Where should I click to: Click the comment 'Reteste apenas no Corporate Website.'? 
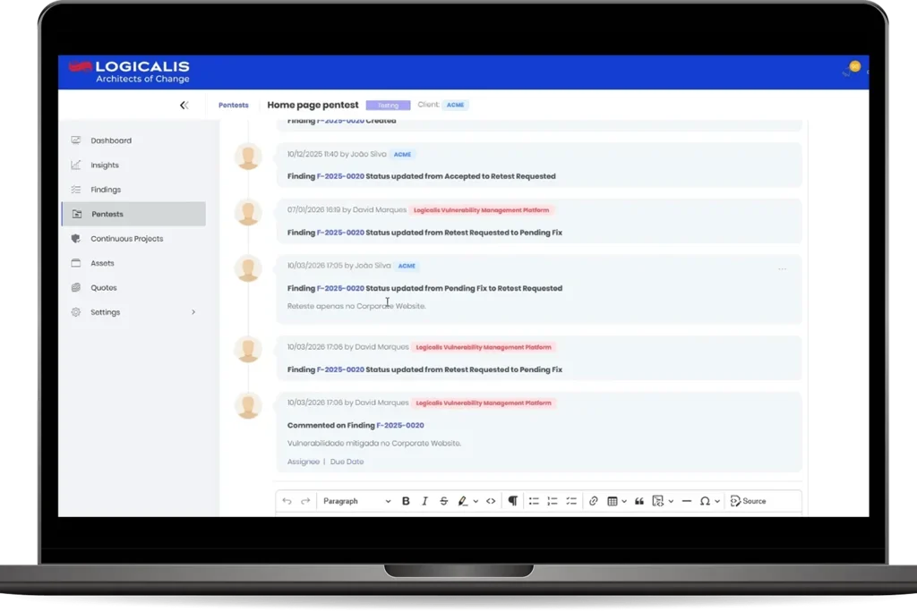(356, 306)
